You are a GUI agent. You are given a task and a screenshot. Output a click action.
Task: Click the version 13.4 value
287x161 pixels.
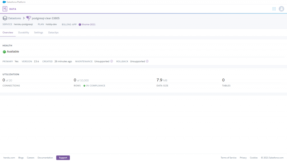click(36, 61)
